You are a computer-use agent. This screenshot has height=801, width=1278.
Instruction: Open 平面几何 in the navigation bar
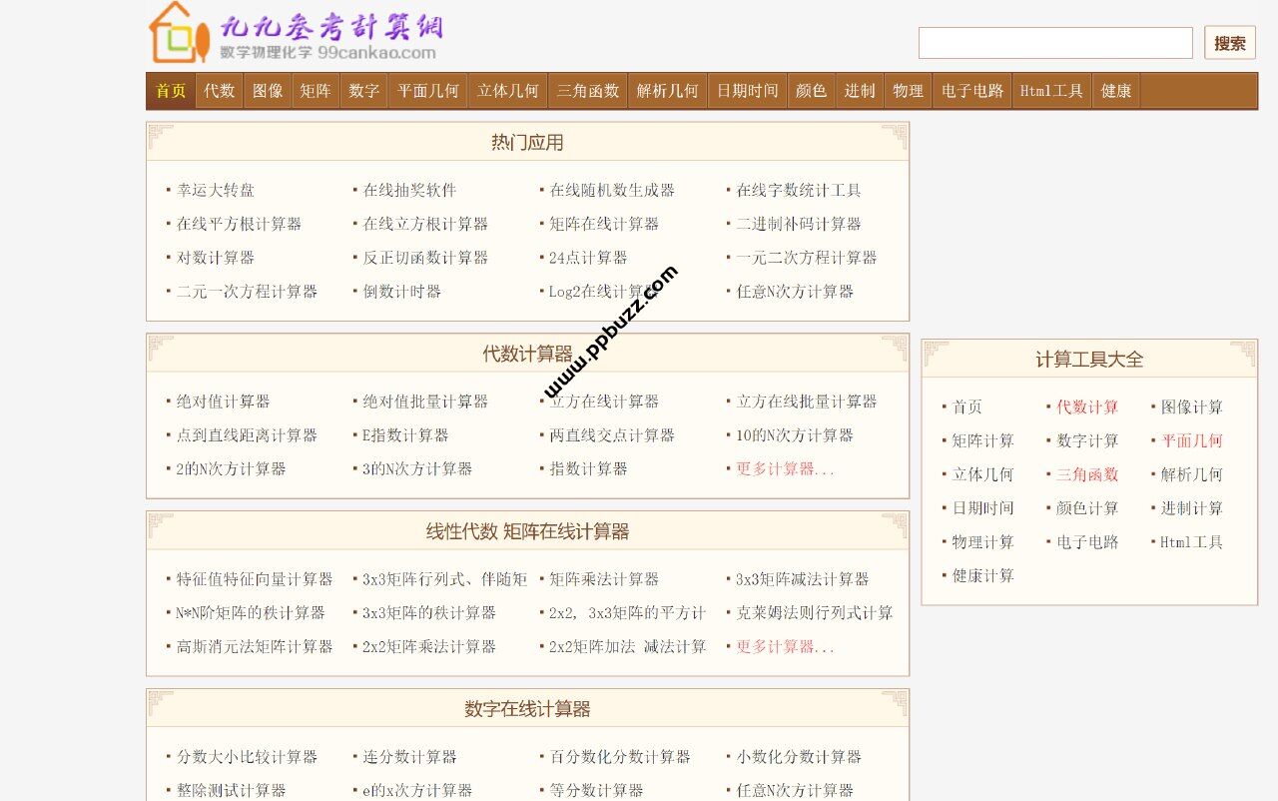(x=428, y=91)
